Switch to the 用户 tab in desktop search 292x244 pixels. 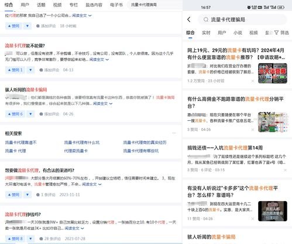coord(25,5)
